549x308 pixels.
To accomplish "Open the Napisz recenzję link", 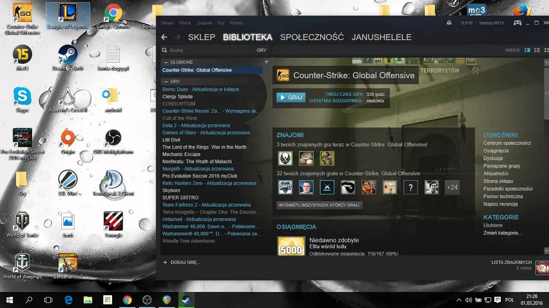I will (x=500, y=204).
